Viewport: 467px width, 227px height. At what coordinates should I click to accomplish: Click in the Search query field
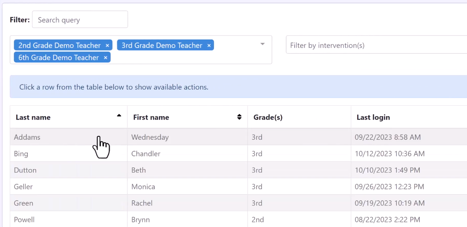[x=80, y=19]
